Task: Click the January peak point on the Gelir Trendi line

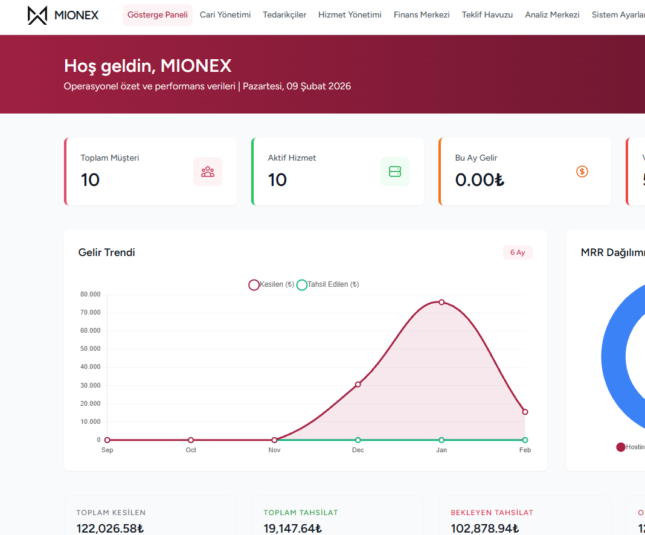Action: click(x=441, y=302)
